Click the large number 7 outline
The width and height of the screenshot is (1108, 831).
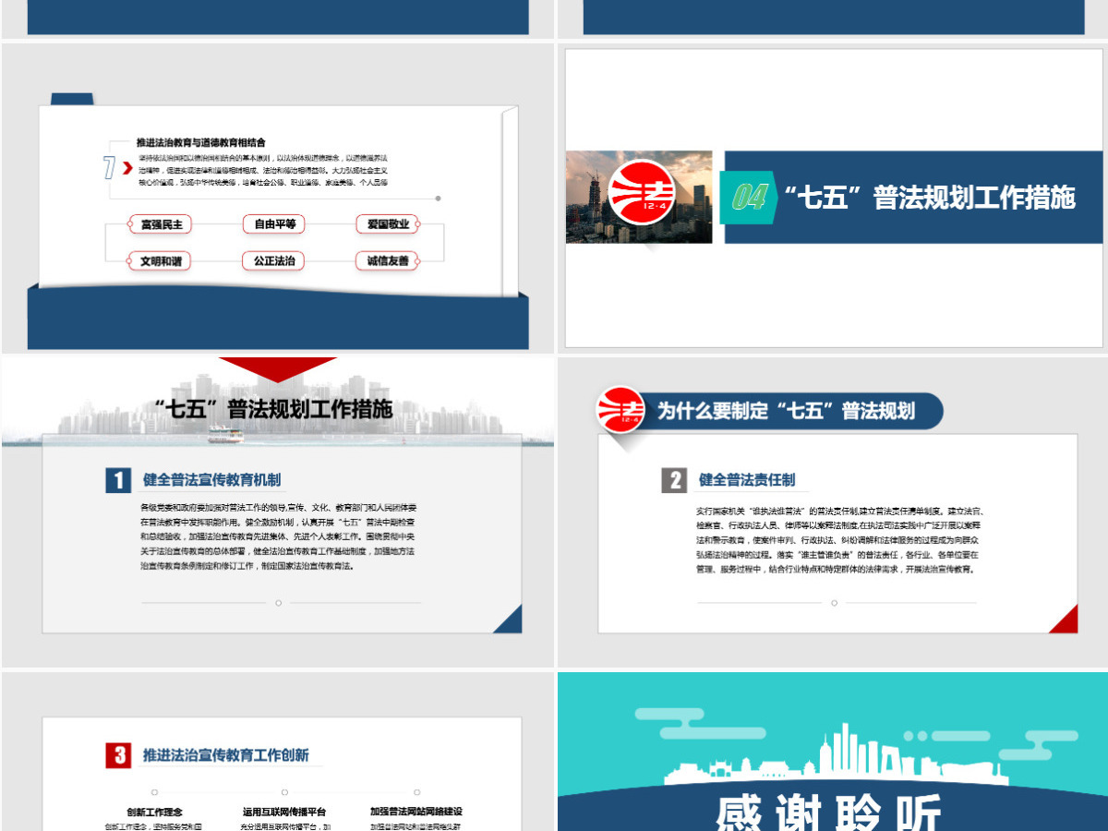110,168
